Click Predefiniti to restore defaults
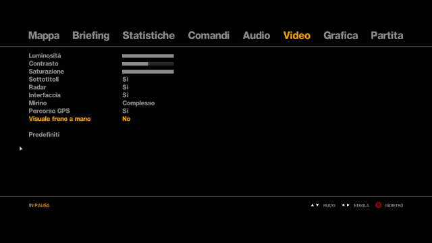This screenshot has width=432, height=243. coord(44,135)
